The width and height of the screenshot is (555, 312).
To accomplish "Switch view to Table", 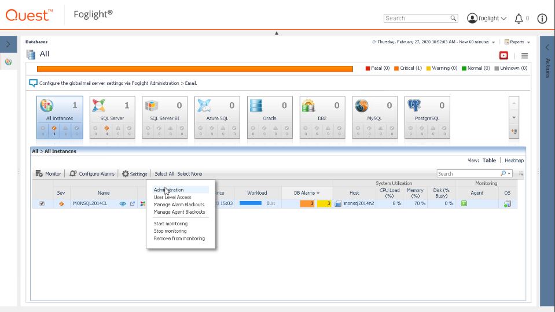I will point(489,161).
